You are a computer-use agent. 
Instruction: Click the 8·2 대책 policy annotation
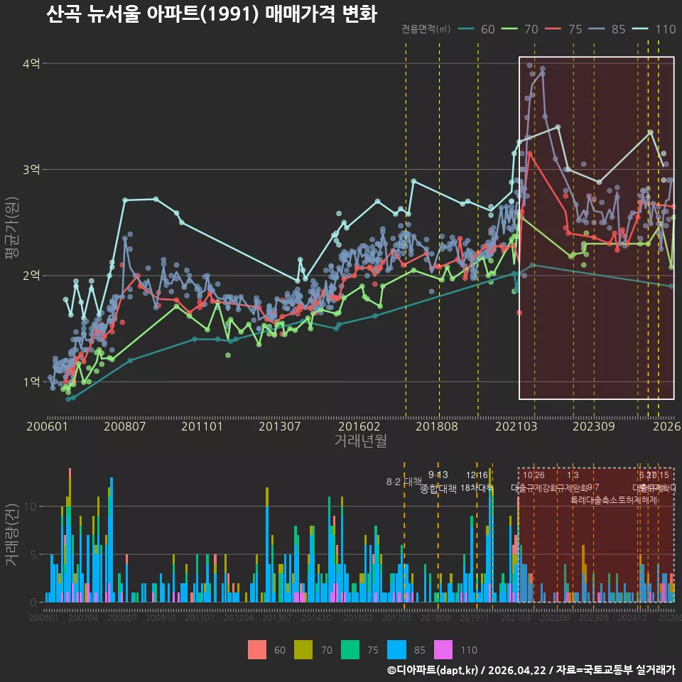click(x=404, y=482)
